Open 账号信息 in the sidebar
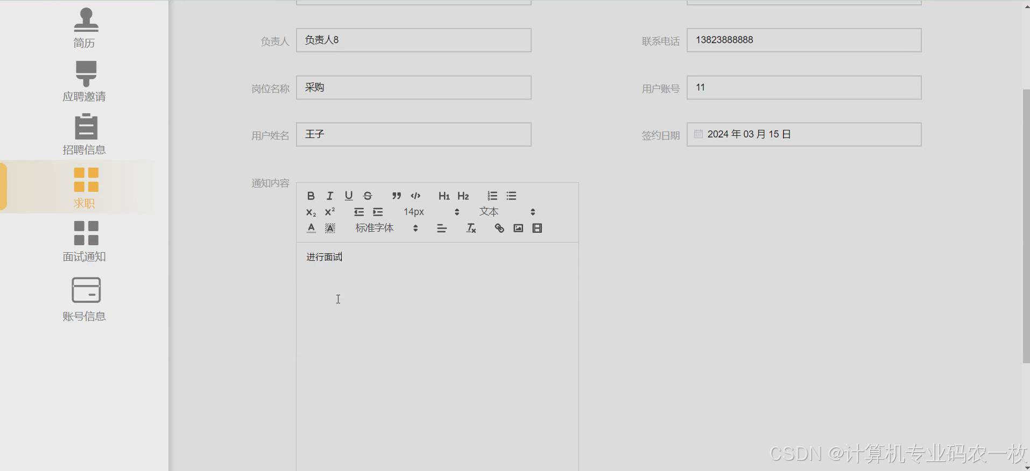Image resolution: width=1030 pixels, height=471 pixels. pos(85,299)
